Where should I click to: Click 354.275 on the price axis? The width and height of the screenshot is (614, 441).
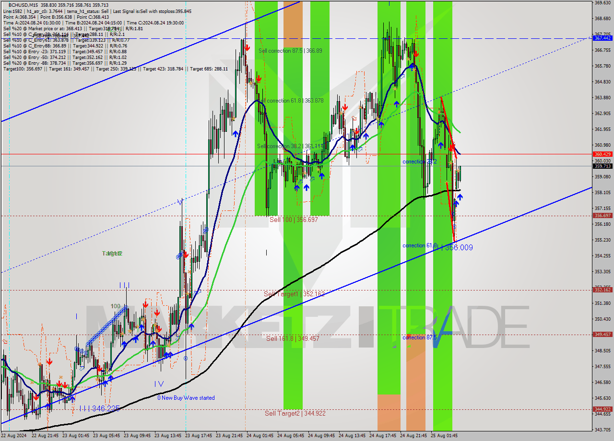point(602,256)
